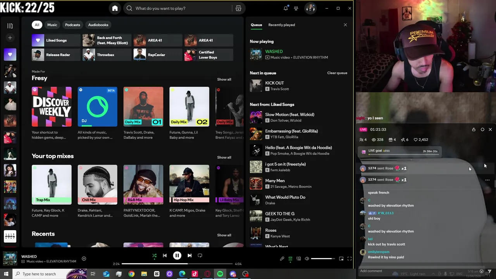Toggle the queue icon in player bar
This screenshot has width=496, height=279.
[290, 258]
